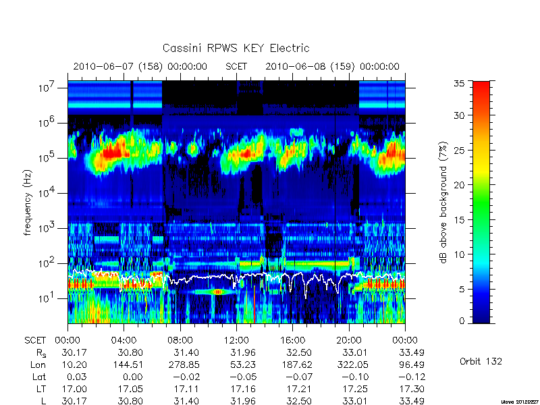Click the "frequency (Hz)" axis label
This screenshot has width=540, height=405.
point(28,202)
